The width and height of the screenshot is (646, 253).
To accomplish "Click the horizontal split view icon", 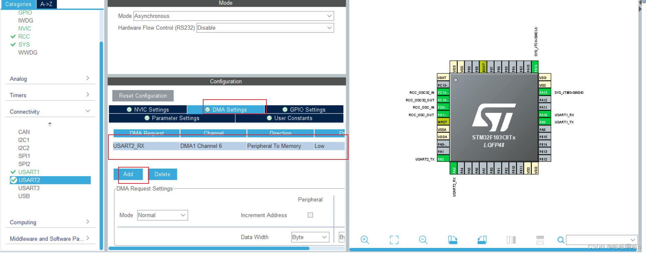I will [540, 240].
